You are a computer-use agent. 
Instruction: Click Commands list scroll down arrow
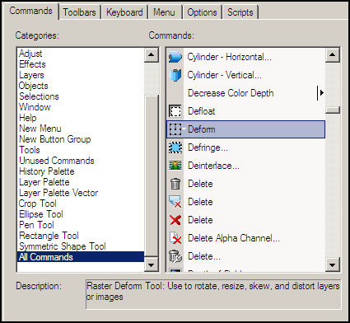pos(333,265)
